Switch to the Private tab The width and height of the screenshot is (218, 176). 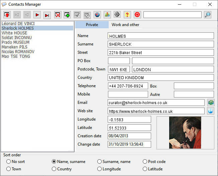pos(92,25)
